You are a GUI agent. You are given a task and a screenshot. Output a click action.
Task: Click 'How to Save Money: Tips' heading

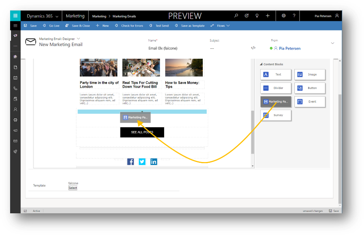(x=182, y=85)
